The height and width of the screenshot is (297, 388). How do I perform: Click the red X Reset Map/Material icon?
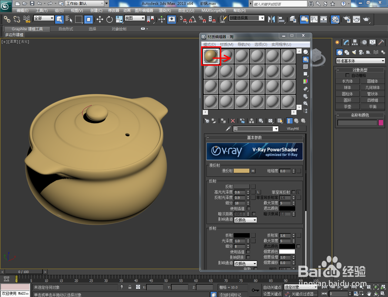click(233, 121)
